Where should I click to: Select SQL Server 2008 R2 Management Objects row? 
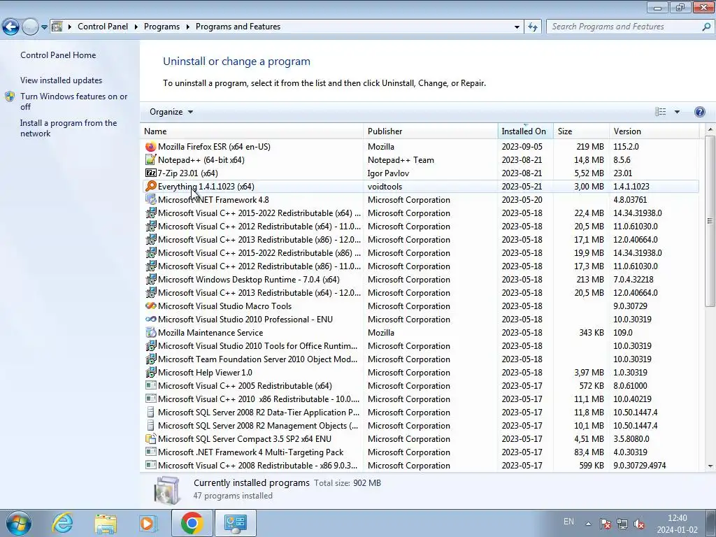(420, 426)
